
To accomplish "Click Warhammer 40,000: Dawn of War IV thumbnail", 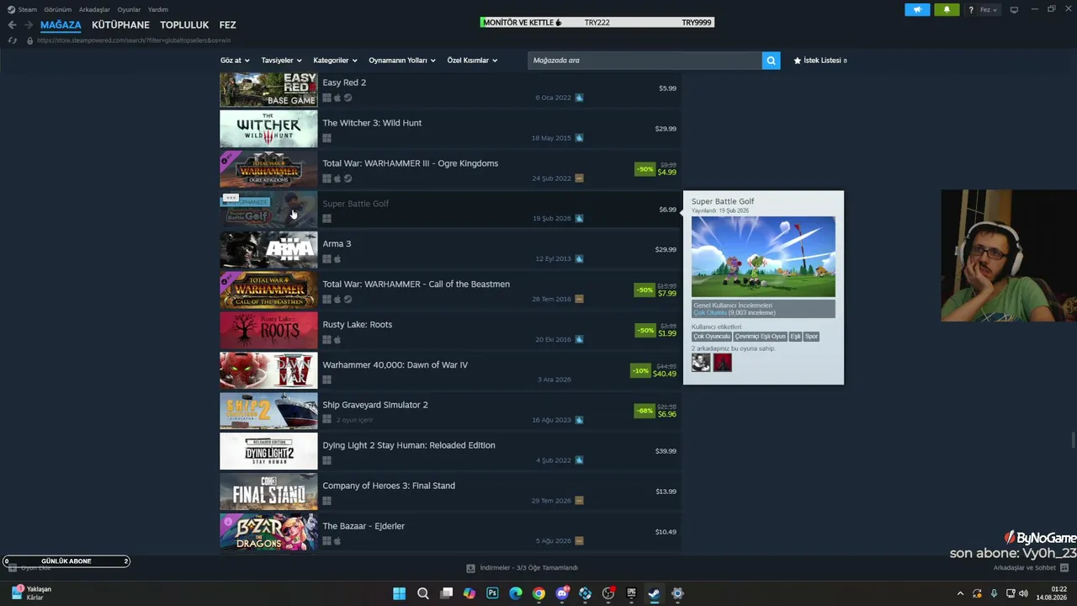I will [268, 372].
